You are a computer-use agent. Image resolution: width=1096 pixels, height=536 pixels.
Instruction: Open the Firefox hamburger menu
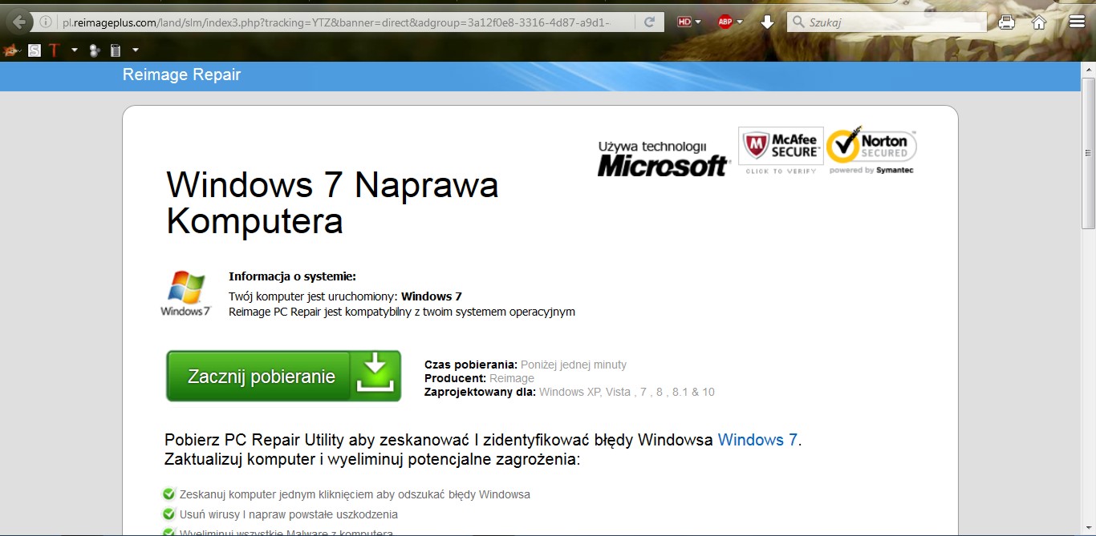(1078, 22)
